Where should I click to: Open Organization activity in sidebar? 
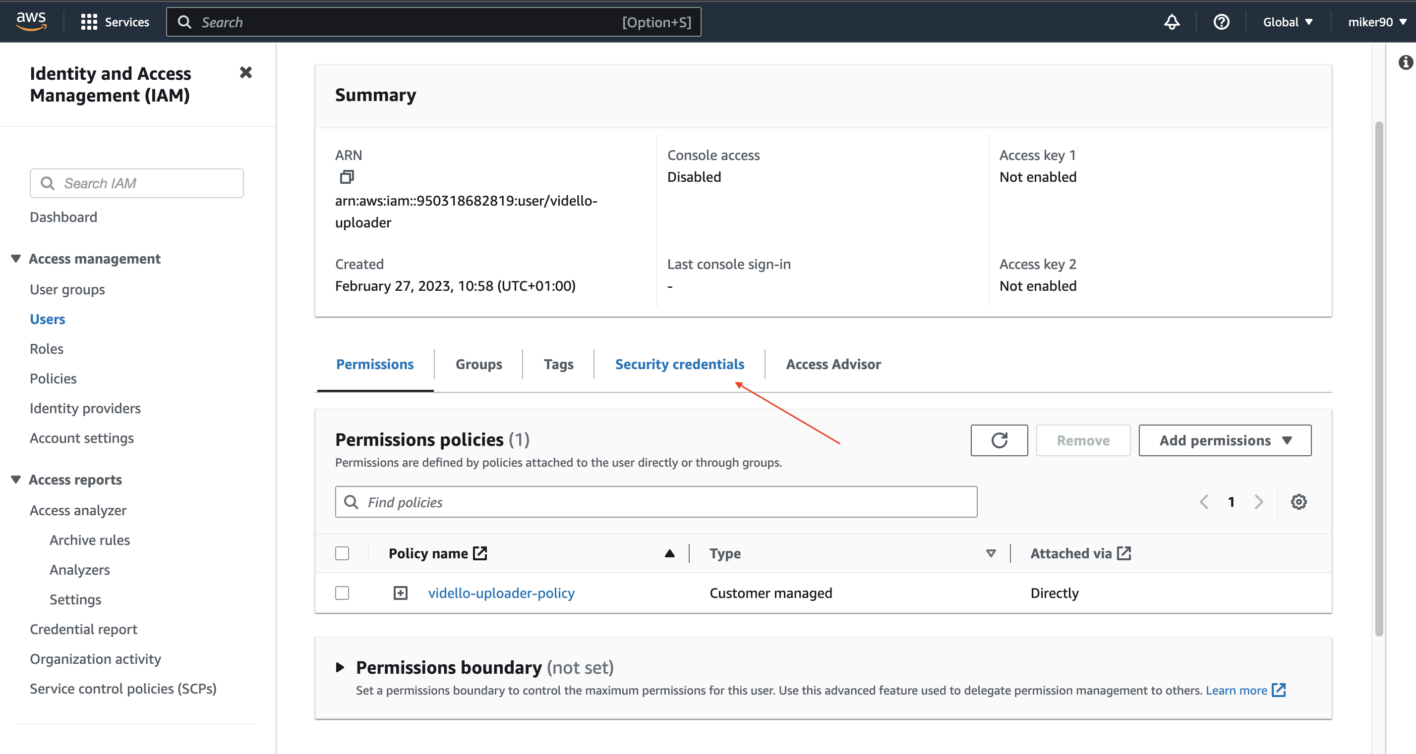96,658
